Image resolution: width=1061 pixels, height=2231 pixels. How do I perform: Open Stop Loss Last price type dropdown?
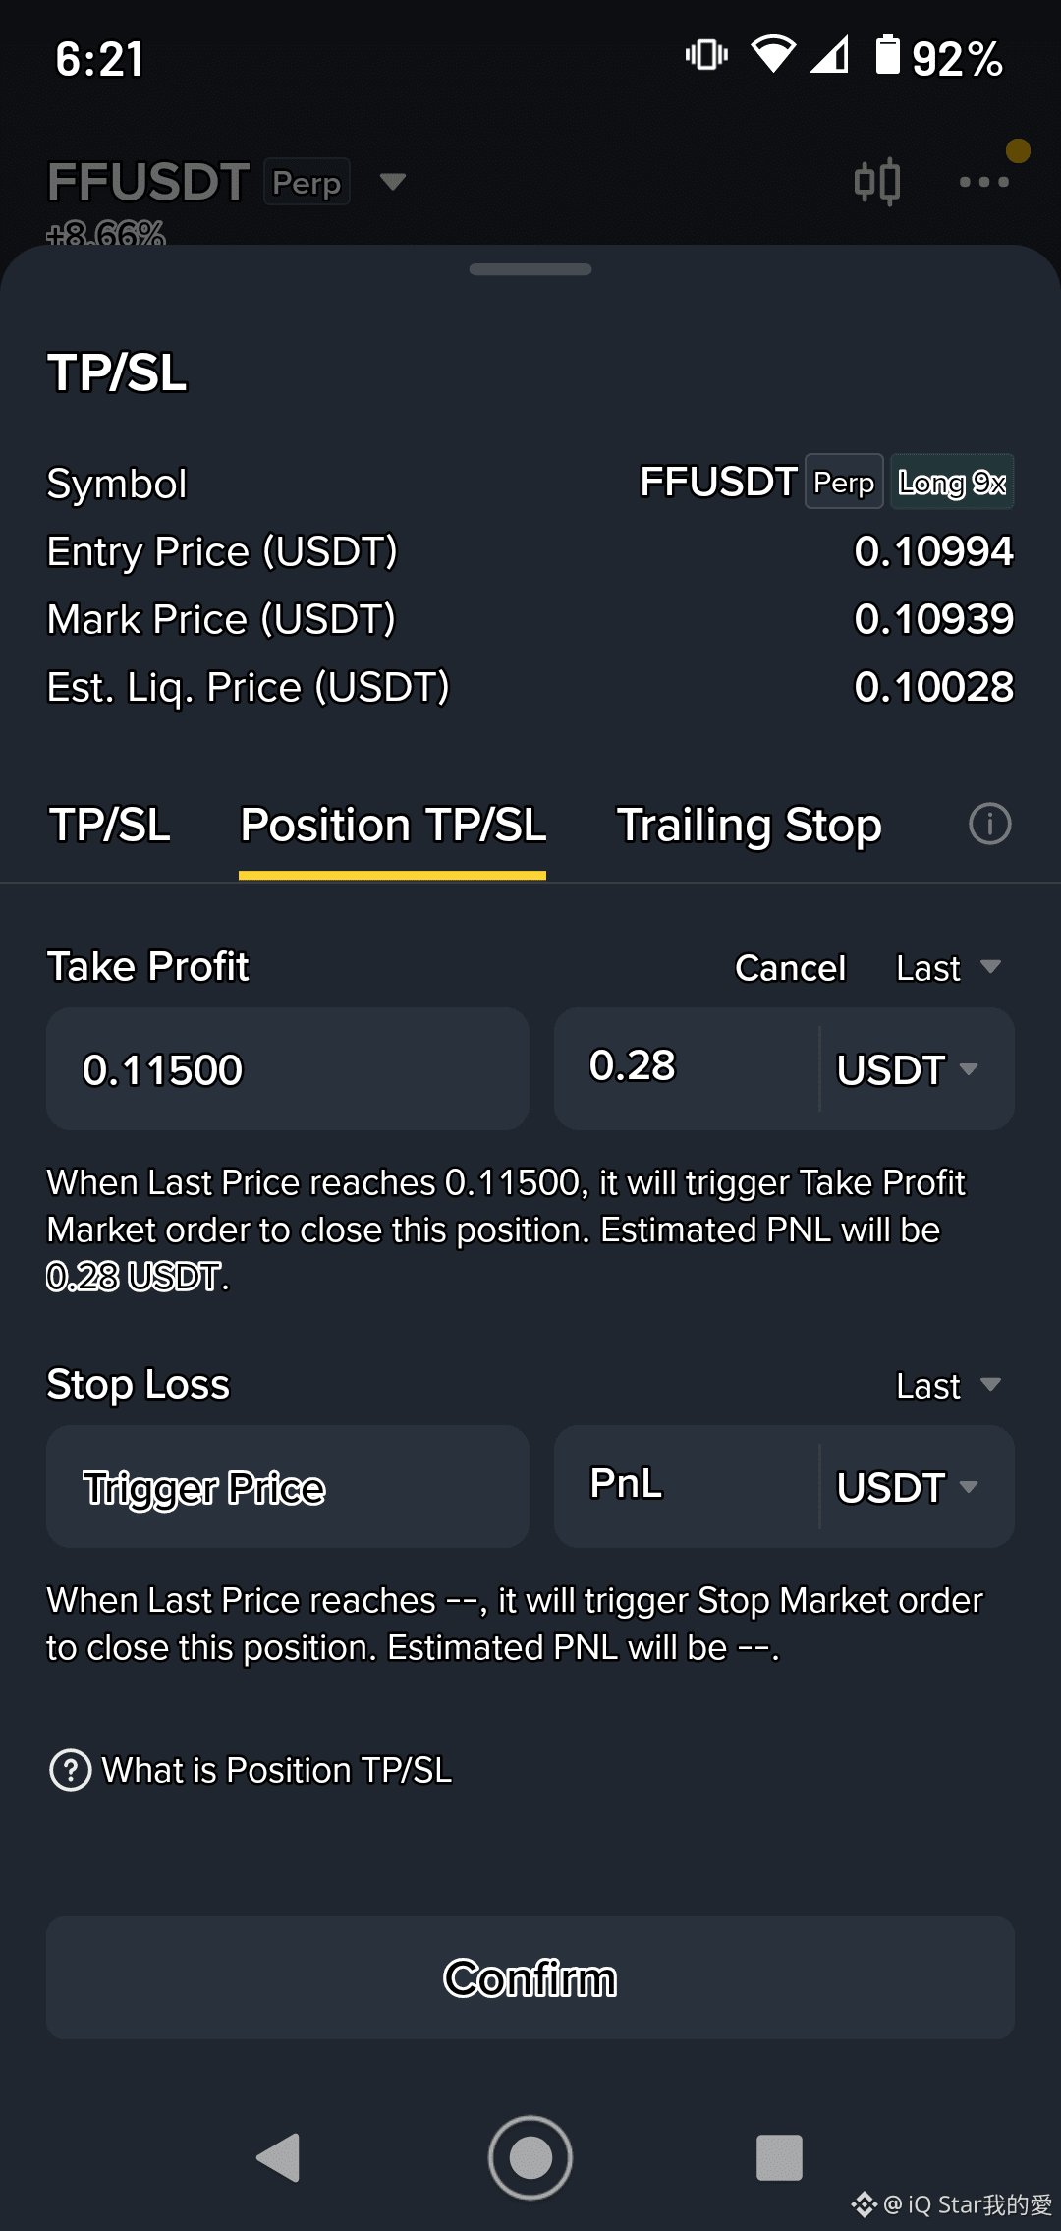tap(948, 1386)
